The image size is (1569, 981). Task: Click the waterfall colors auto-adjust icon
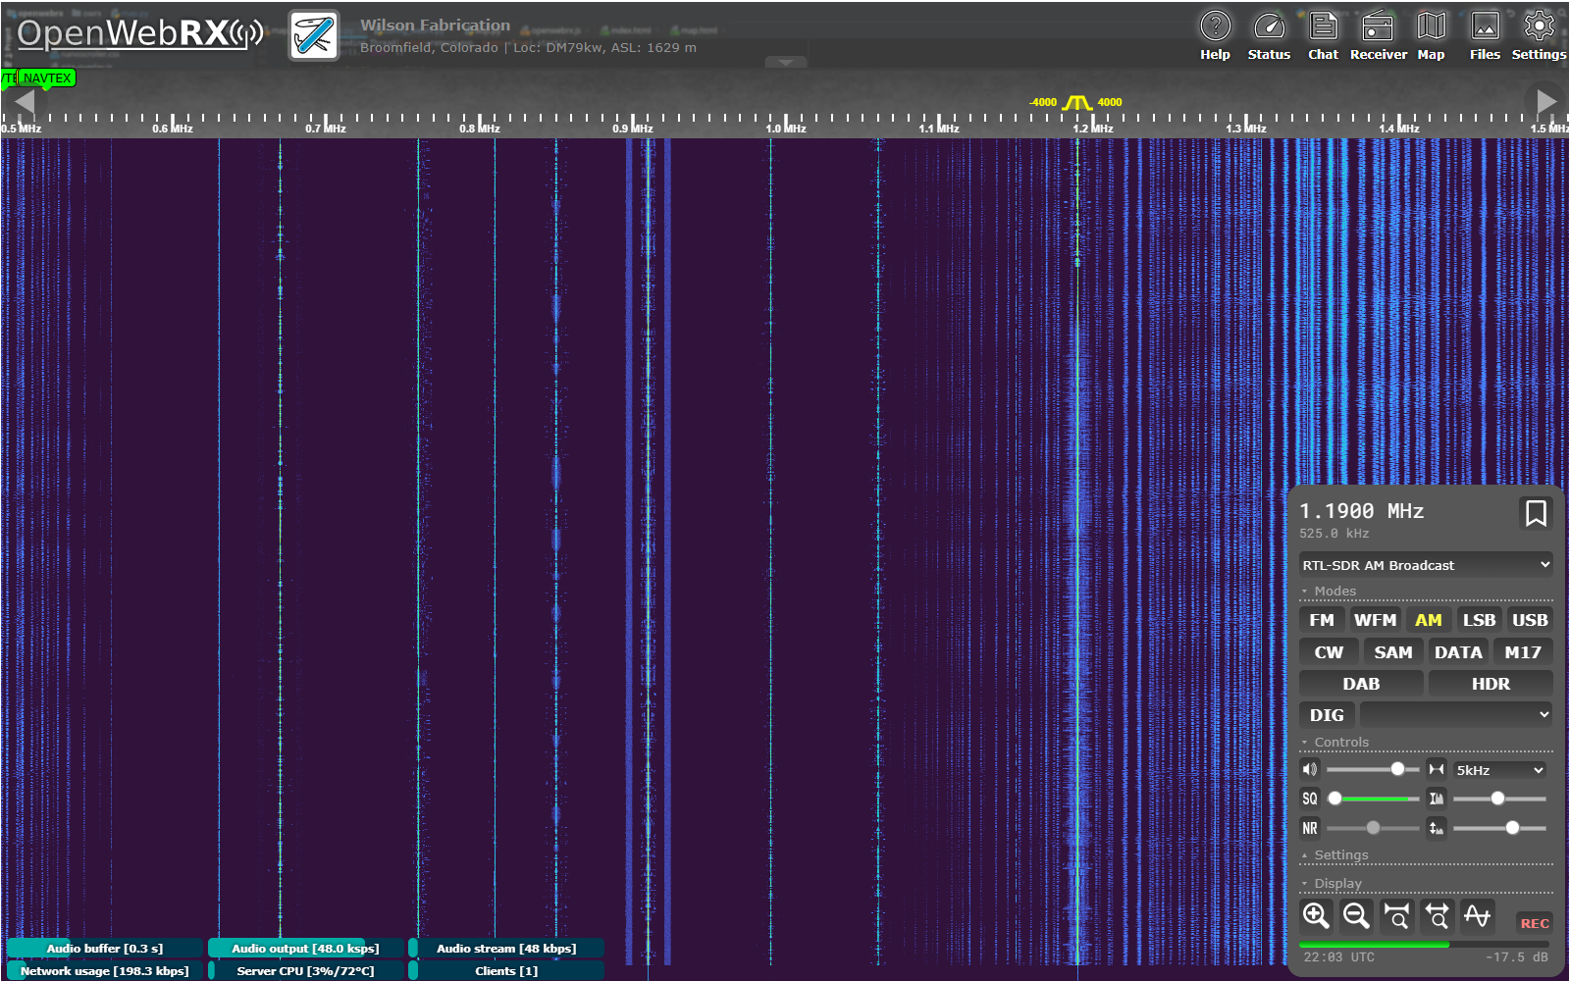pyautogui.click(x=1437, y=799)
